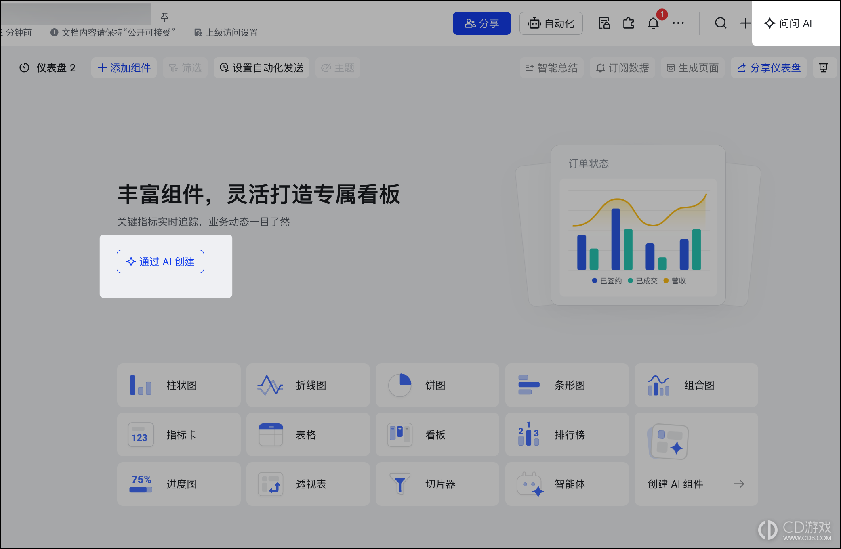The height and width of the screenshot is (549, 841).
Task: Open the notifications bell
Action: (x=653, y=23)
